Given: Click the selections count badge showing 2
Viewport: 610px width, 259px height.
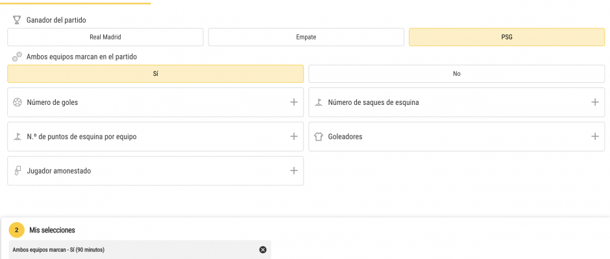Looking at the screenshot, I should (17, 230).
